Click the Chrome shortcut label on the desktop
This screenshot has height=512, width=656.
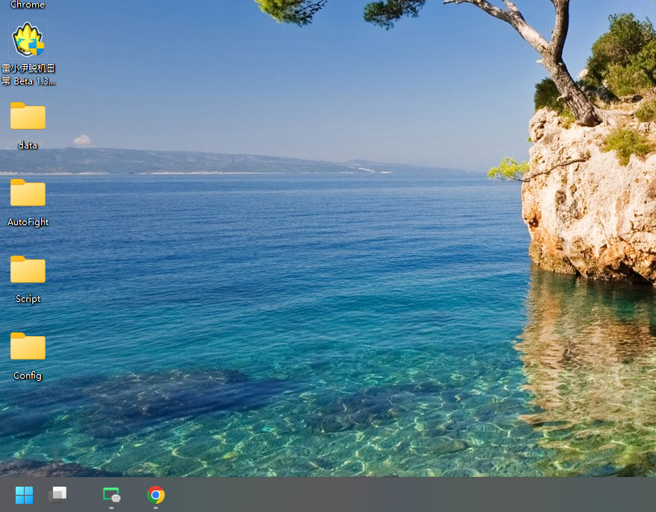click(28, 4)
